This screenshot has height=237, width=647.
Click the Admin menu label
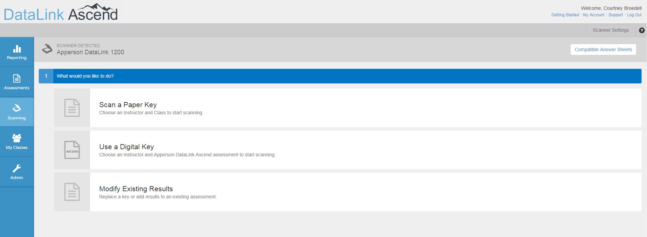tap(17, 178)
